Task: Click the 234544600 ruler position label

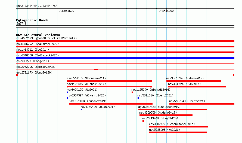Action: (x=67, y=11)
